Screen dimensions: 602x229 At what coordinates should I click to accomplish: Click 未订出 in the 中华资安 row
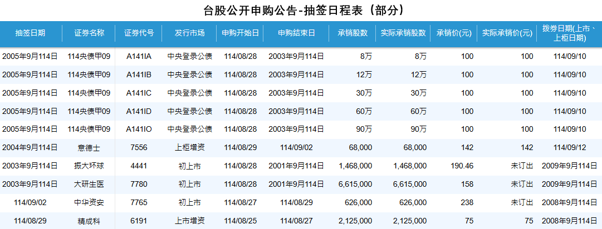[x=522, y=202]
